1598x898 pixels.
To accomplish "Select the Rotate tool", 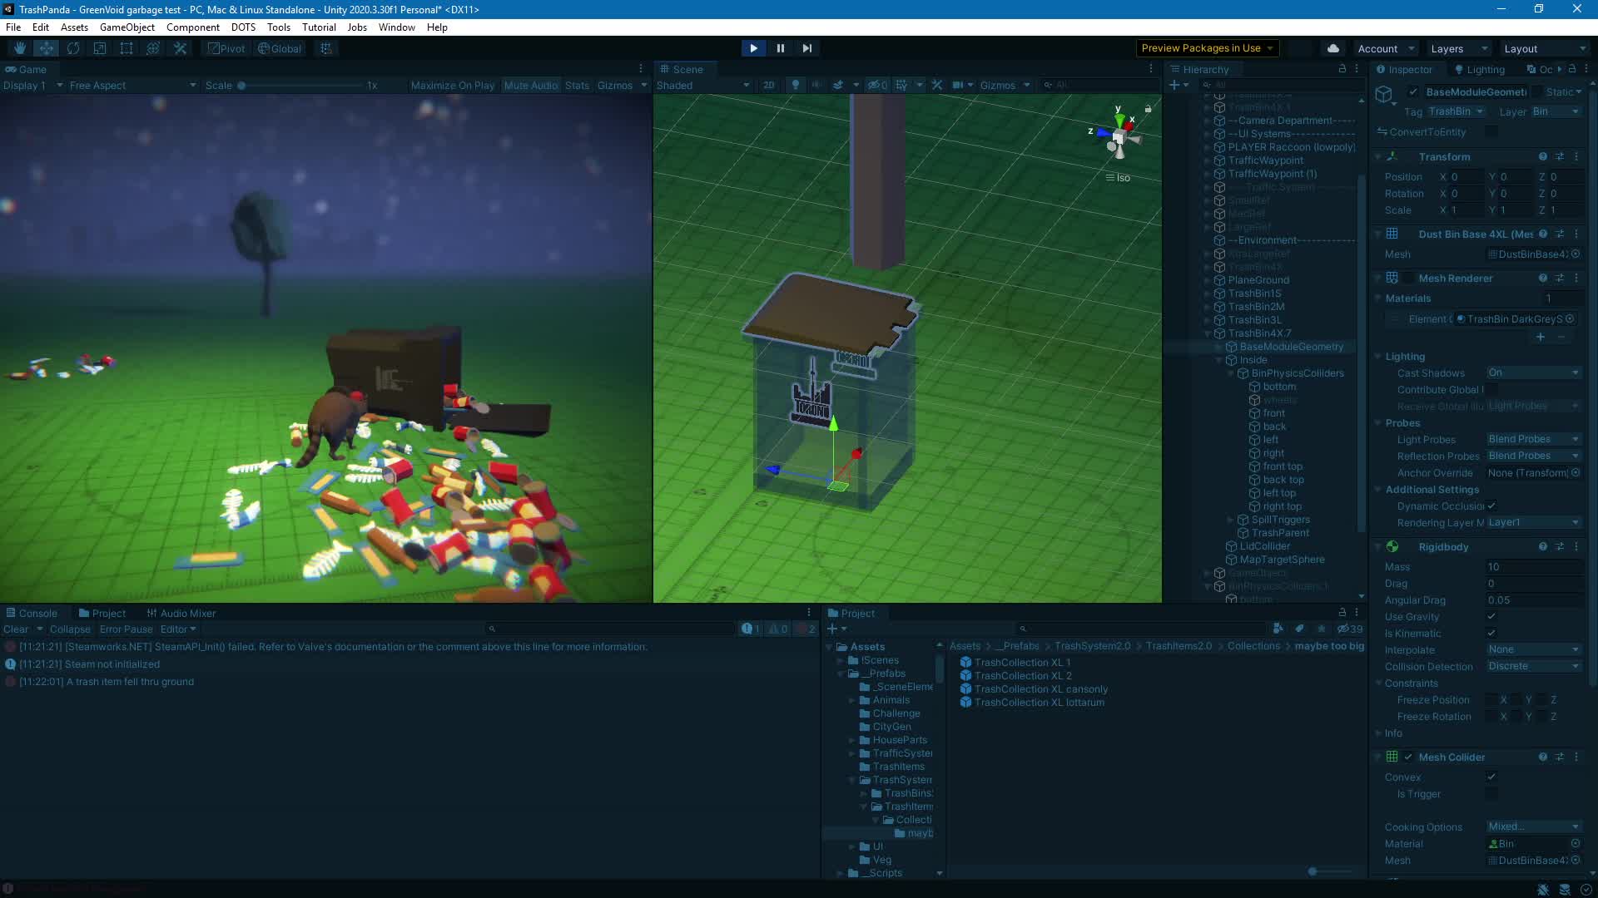I will (x=73, y=48).
